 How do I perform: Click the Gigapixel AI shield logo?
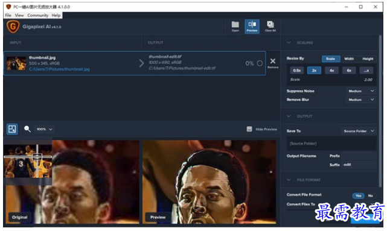click(13, 27)
